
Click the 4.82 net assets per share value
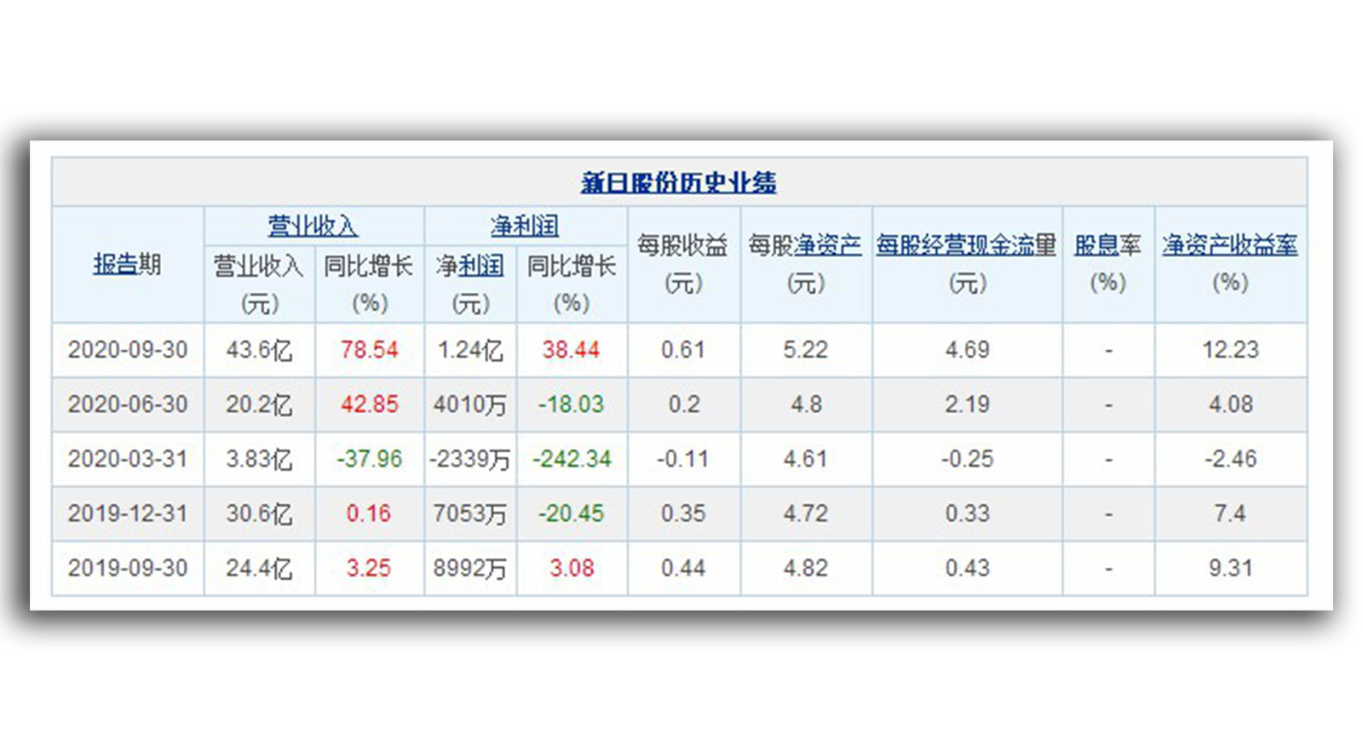pos(806,568)
